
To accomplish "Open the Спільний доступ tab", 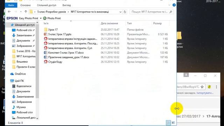I will pyautogui.click(x=47, y=5).
